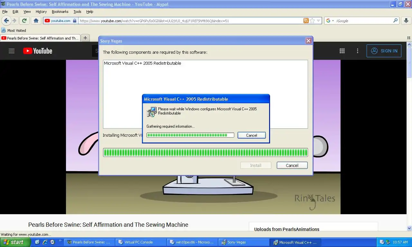Open the YouTube hamburger menu

click(x=12, y=51)
